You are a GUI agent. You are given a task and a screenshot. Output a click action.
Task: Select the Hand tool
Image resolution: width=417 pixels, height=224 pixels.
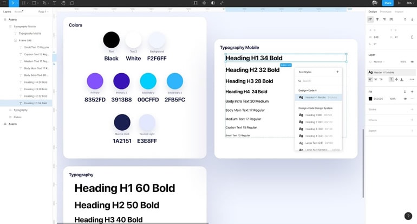pos(63,3)
